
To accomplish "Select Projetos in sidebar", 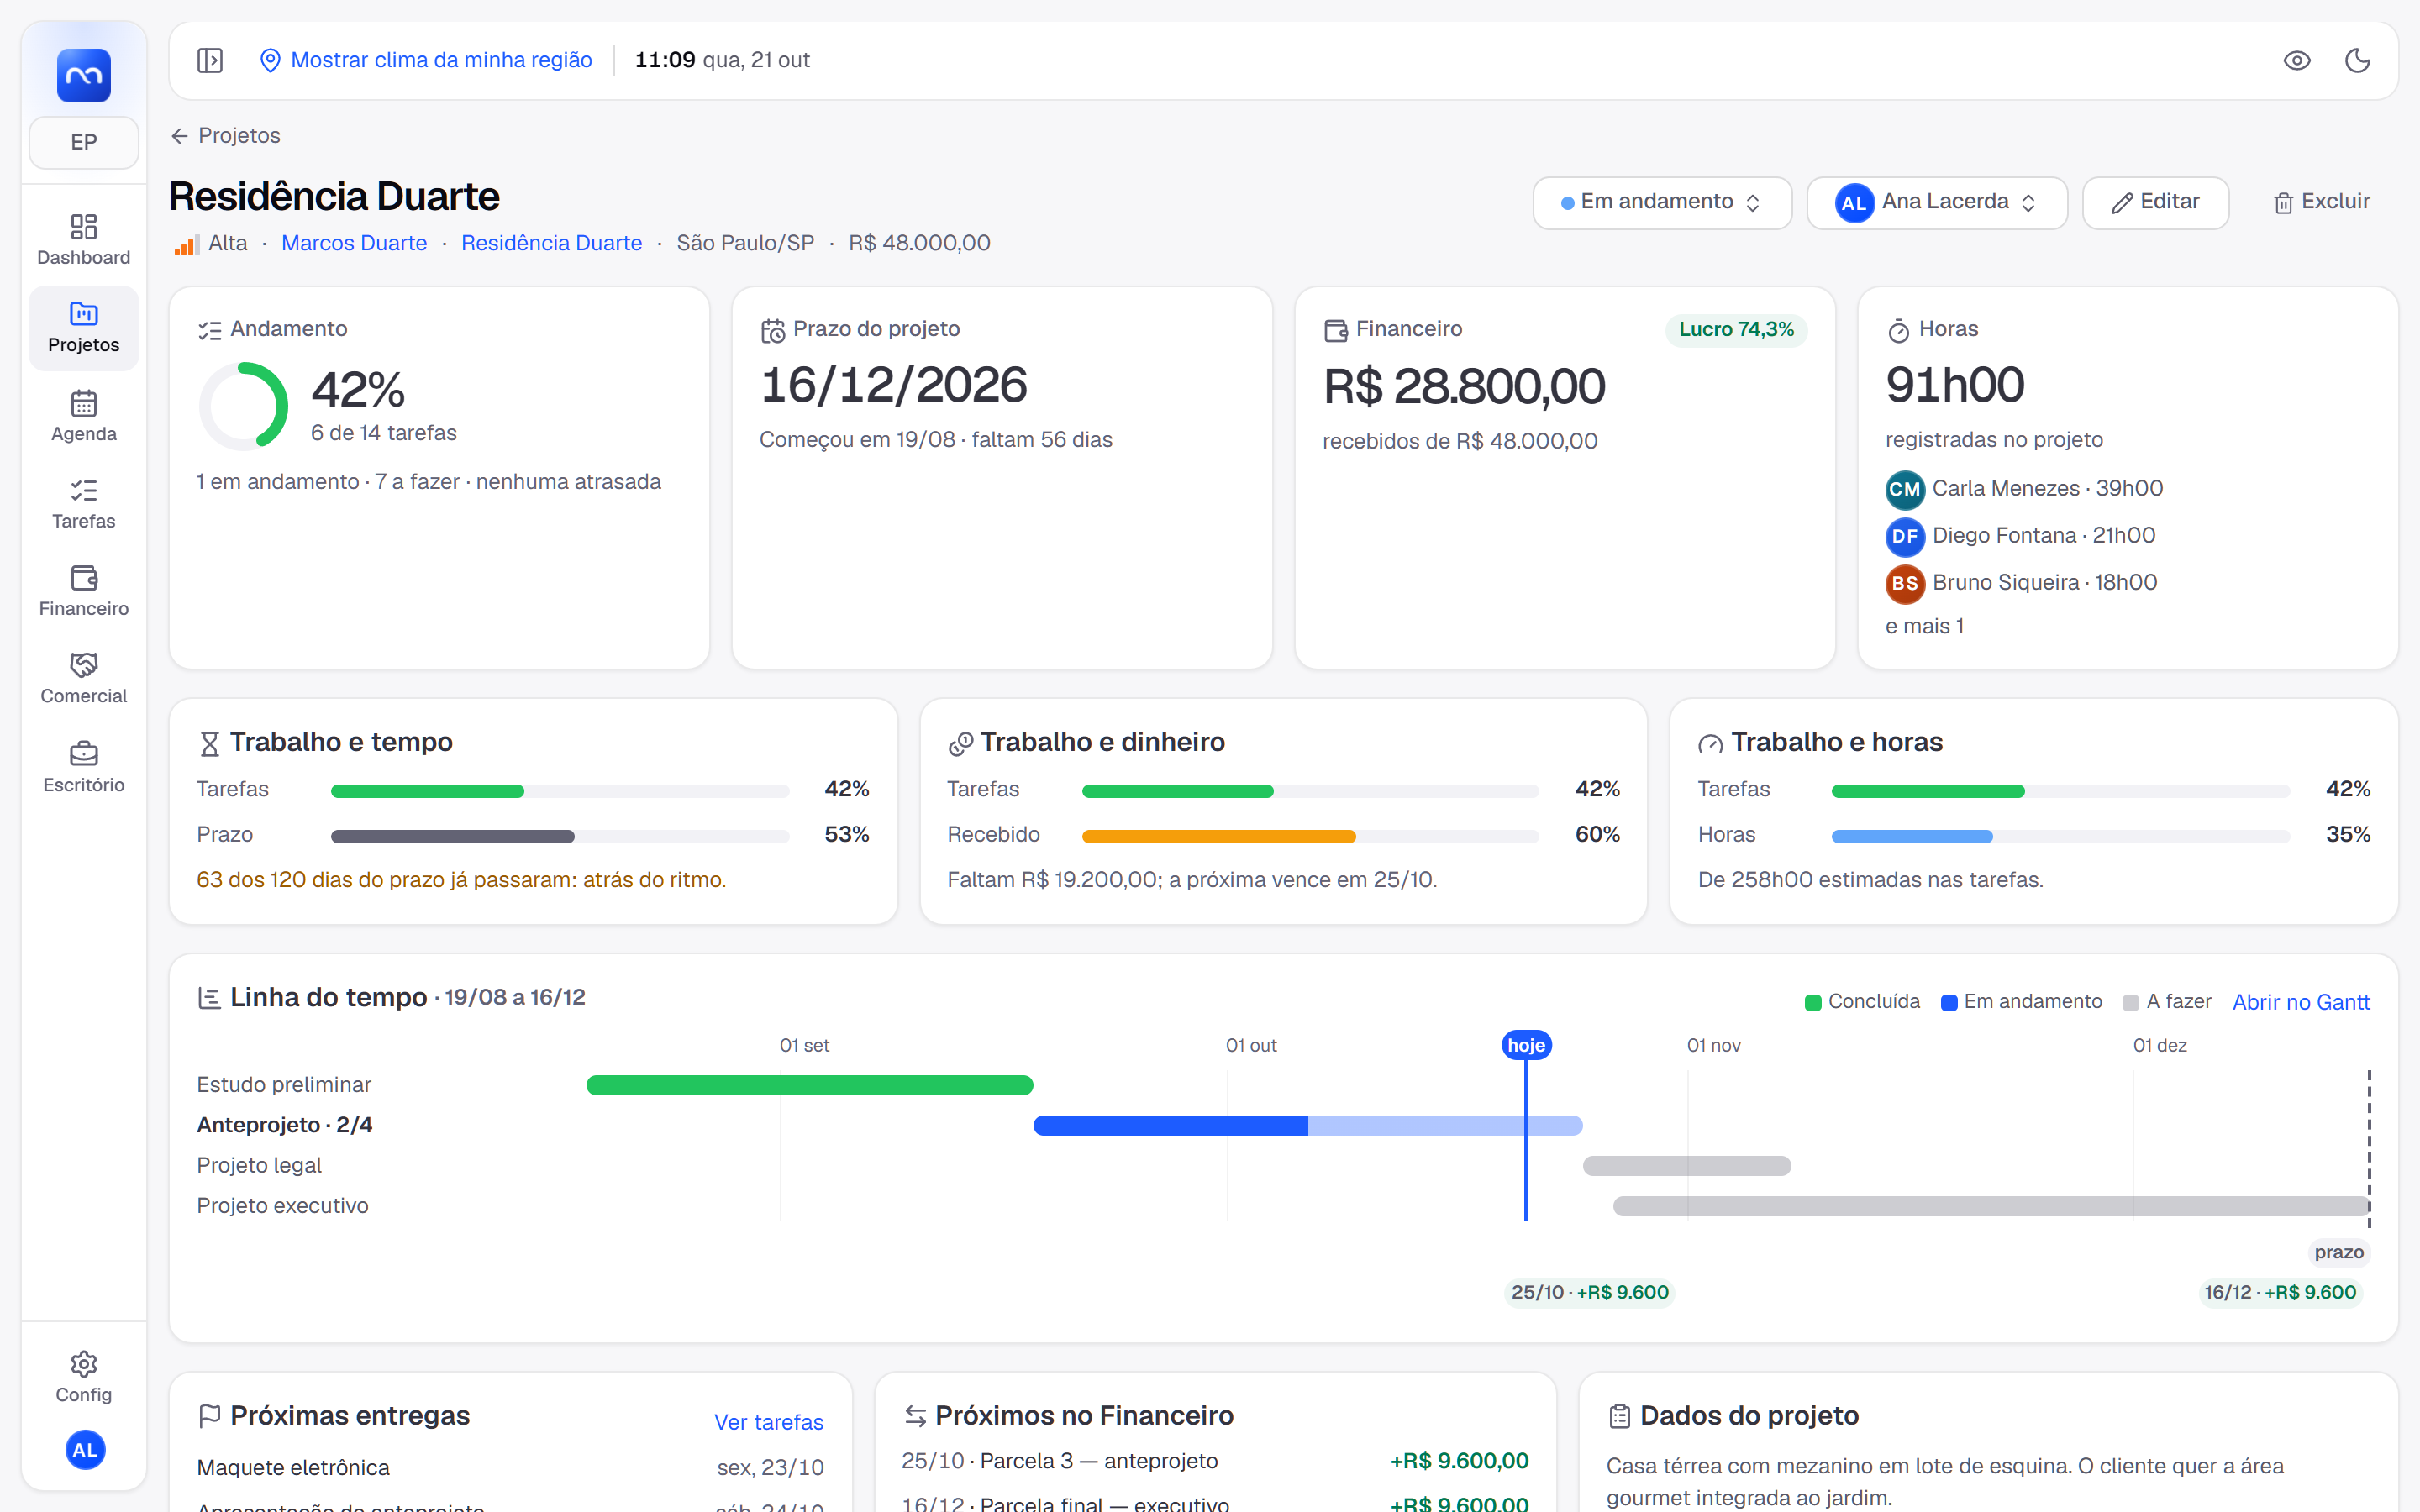I will (84, 328).
